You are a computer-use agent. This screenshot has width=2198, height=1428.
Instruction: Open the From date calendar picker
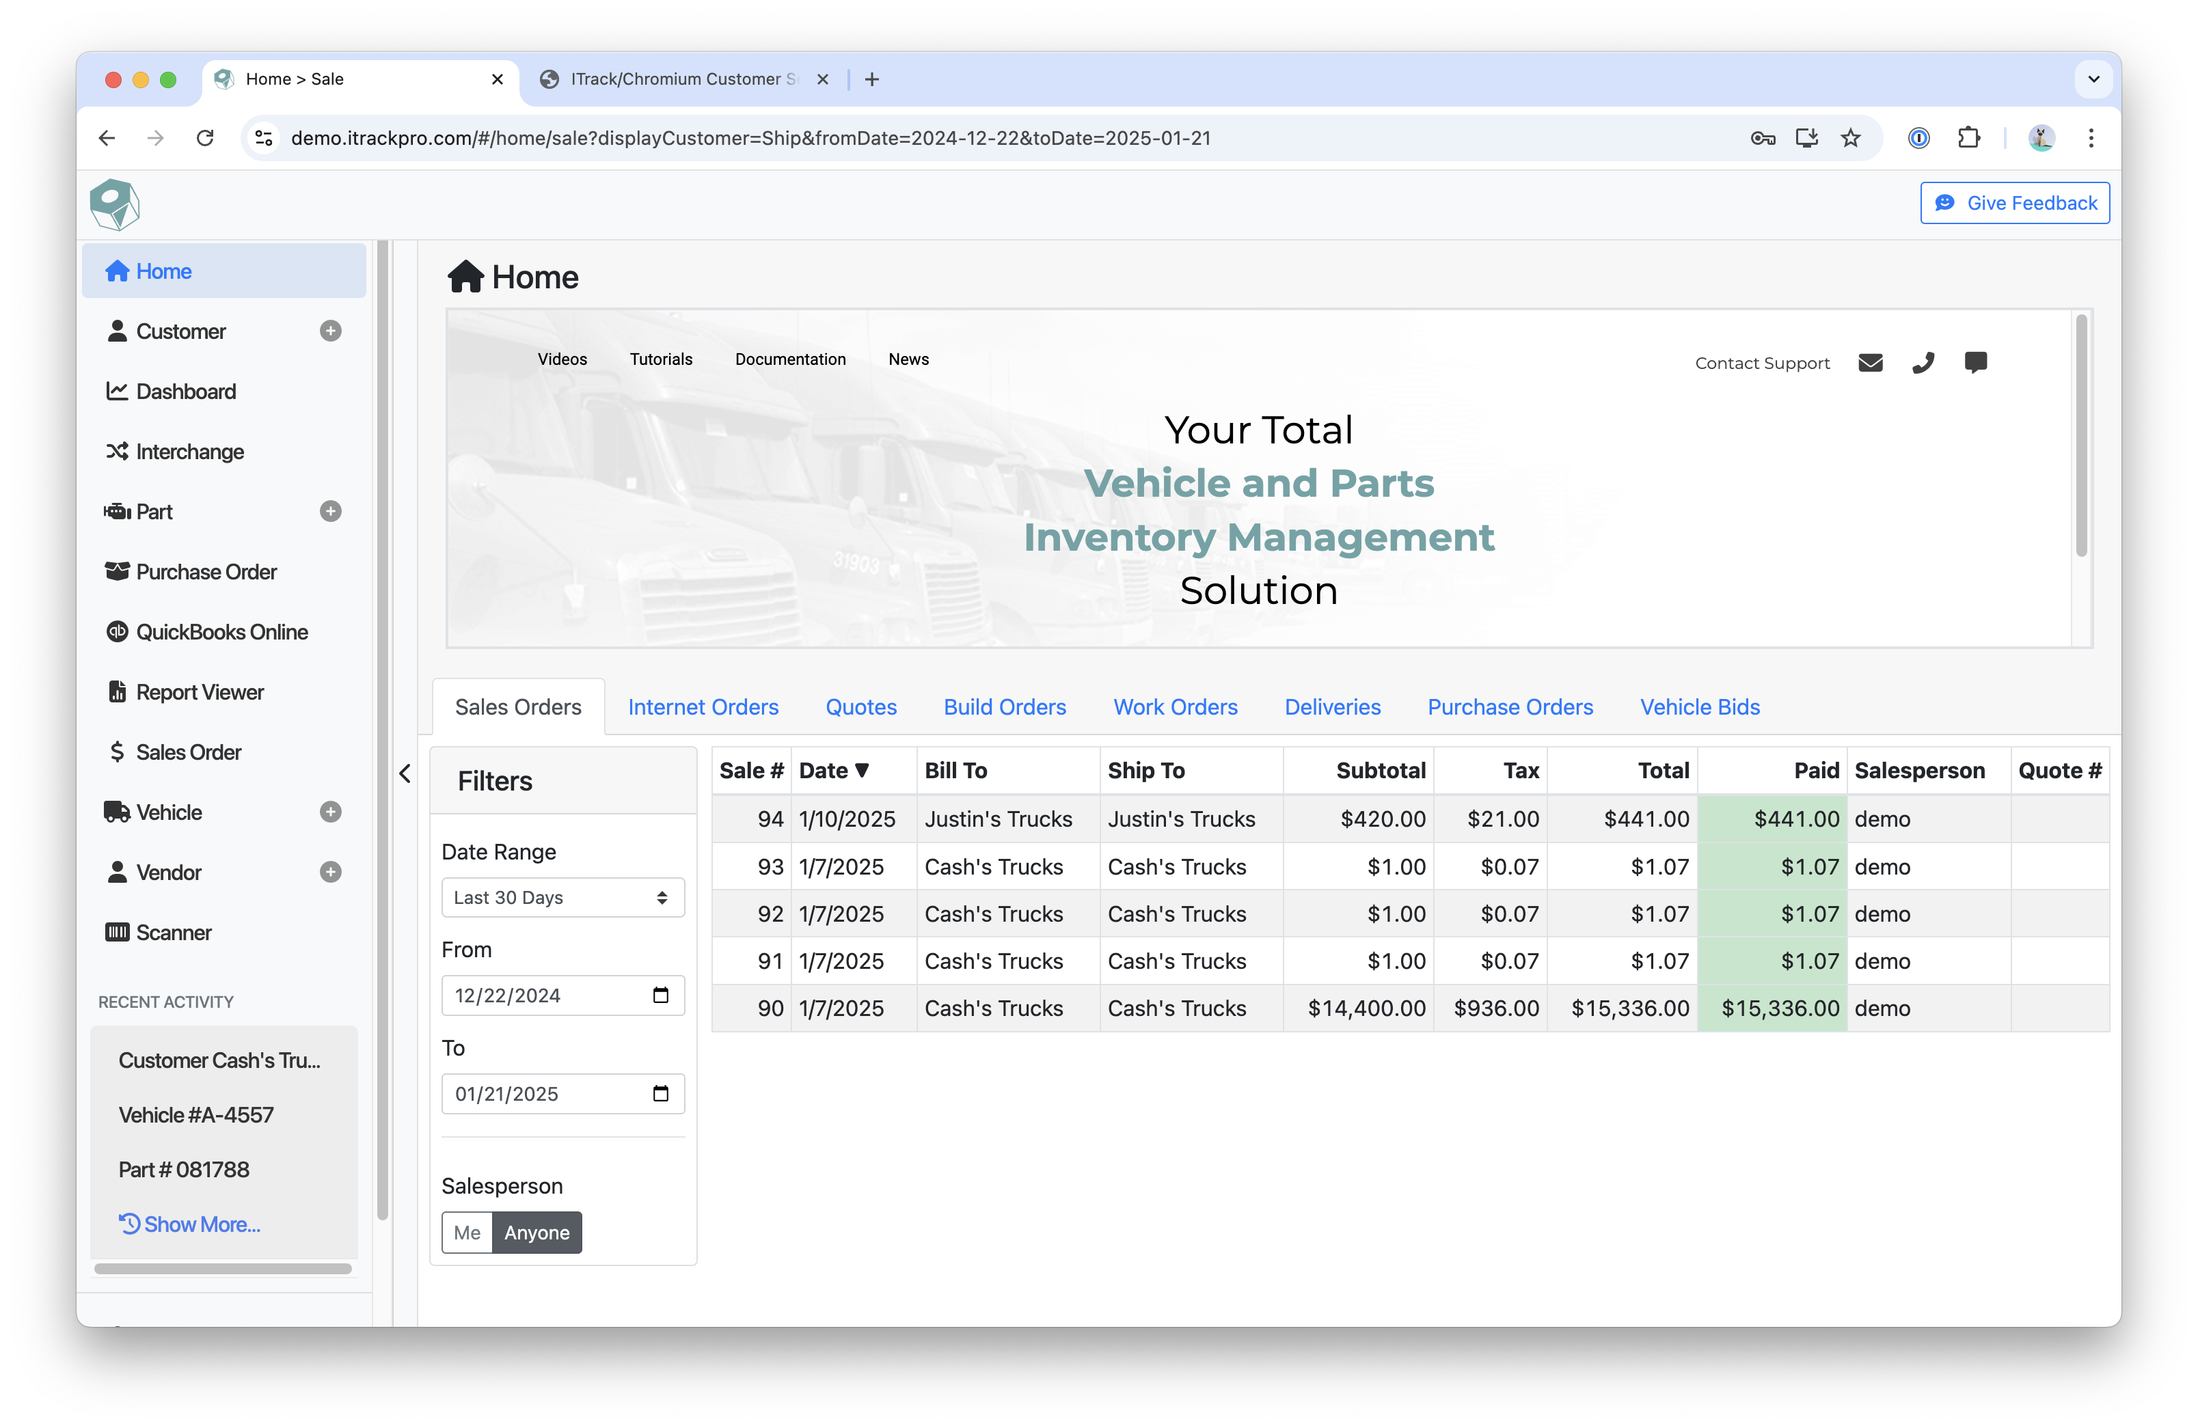pyautogui.click(x=660, y=995)
